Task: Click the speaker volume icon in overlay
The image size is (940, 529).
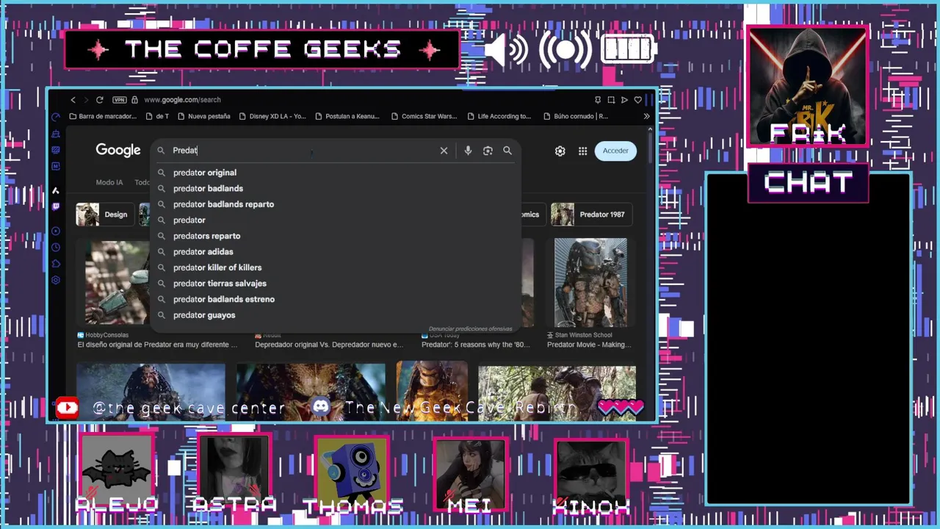Action: (506, 50)
